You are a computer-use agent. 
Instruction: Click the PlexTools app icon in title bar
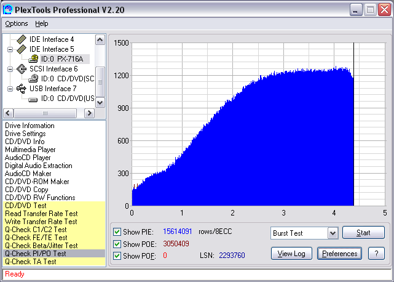coord(7,10)
